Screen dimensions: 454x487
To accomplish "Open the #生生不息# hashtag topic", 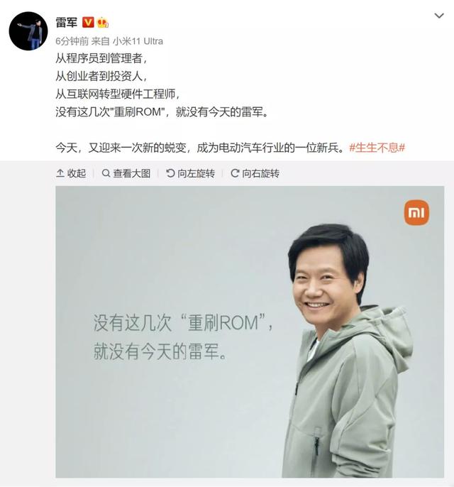I will (377, 147).
